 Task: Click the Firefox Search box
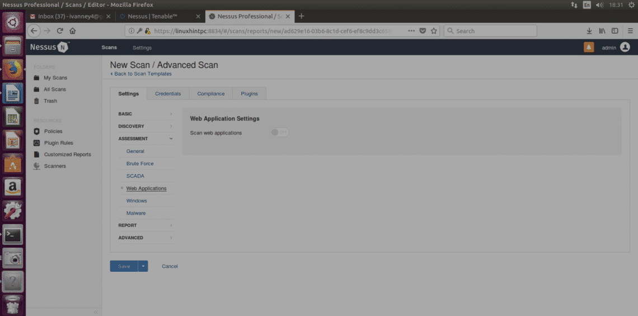click(x=490, y=31)
